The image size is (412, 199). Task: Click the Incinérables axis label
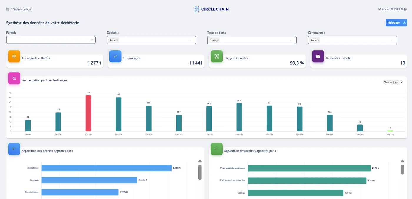point(33,168)
